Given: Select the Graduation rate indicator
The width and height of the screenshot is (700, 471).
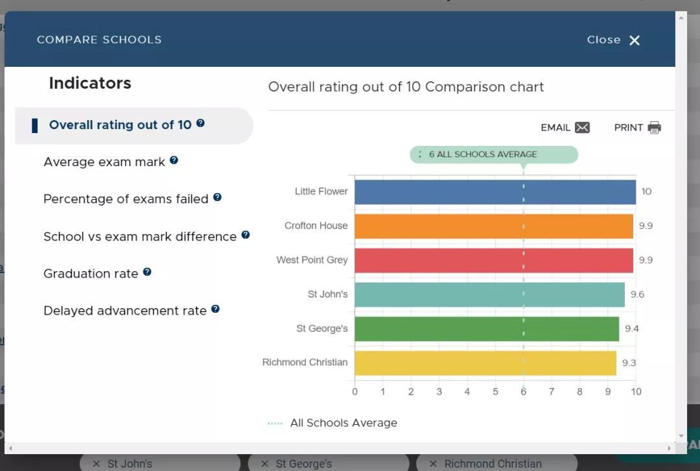Looking at the screenshot, I should [x=91, y=274].
